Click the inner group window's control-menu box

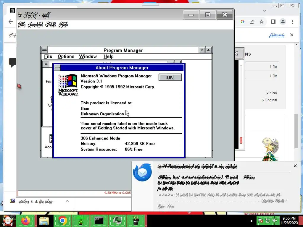[46, 64]
